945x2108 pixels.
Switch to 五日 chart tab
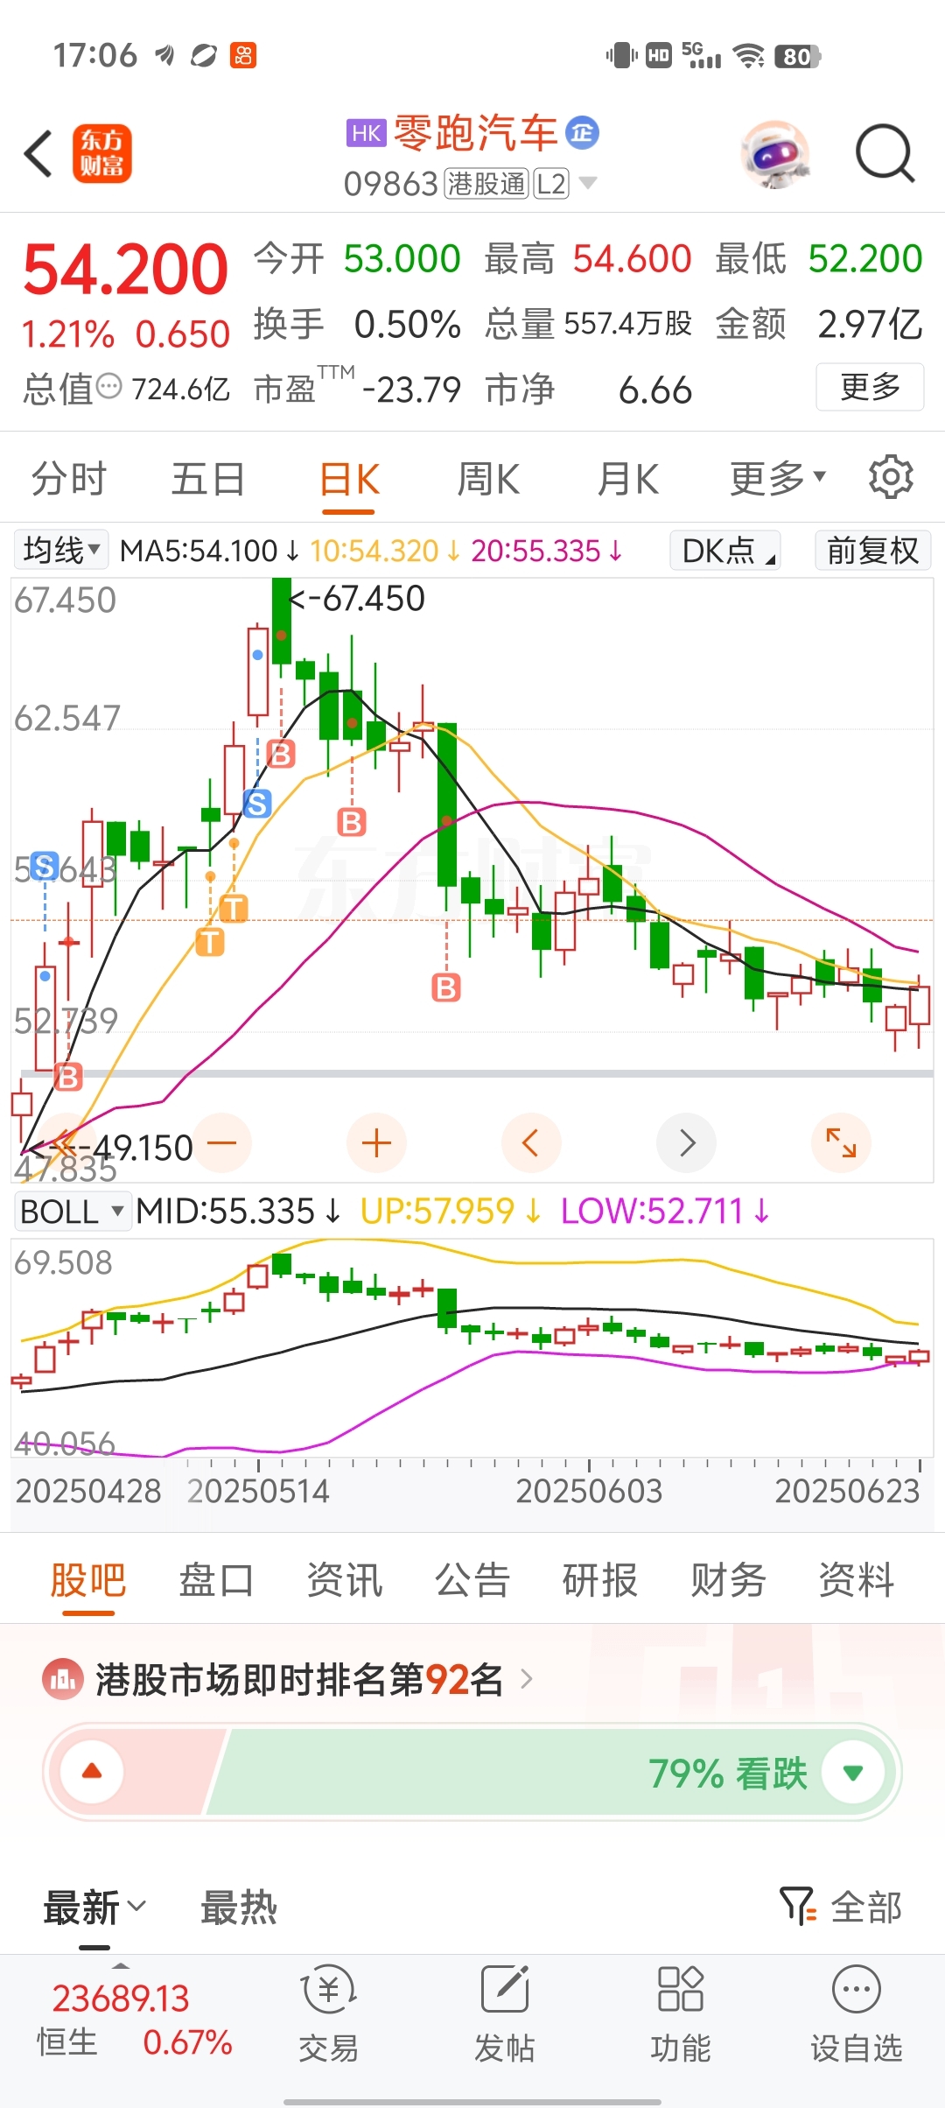208,479
